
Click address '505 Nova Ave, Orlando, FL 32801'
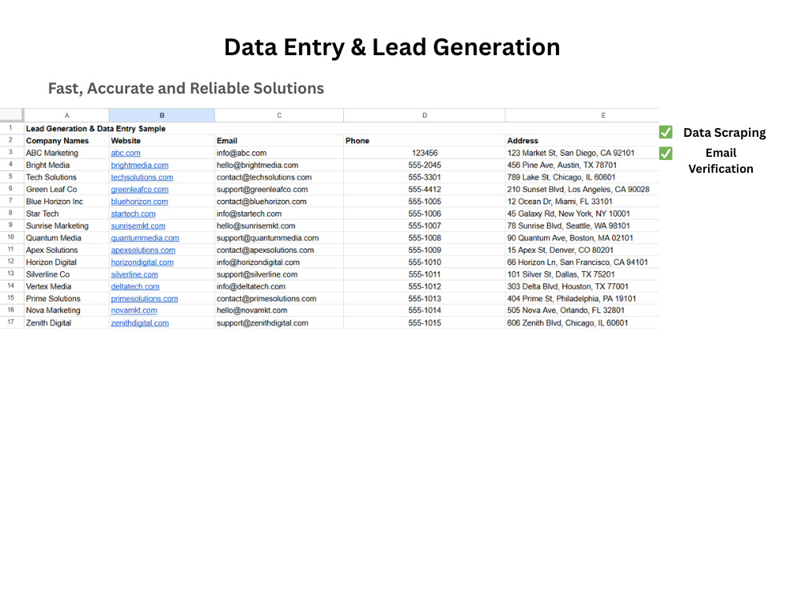pos(582,310)
